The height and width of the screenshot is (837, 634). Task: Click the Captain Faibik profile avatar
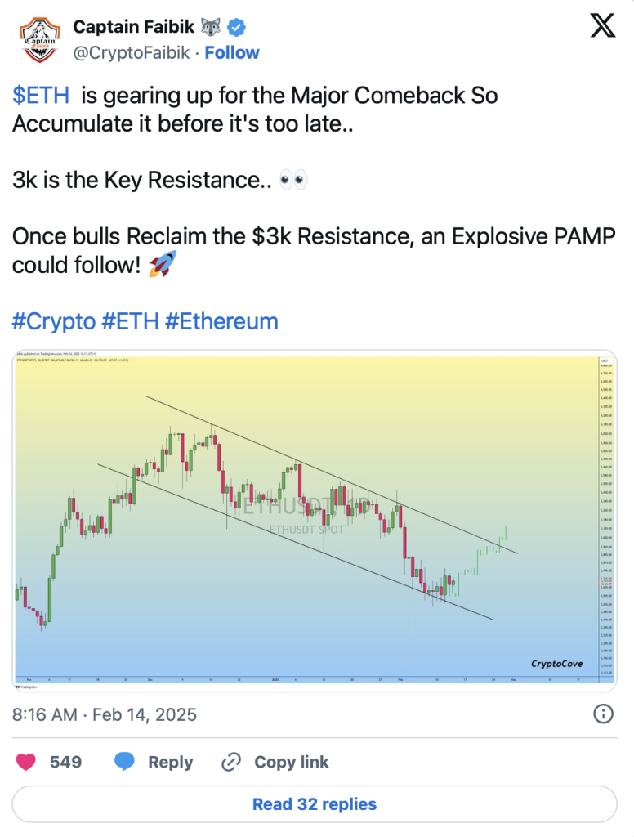coord(38,38)
